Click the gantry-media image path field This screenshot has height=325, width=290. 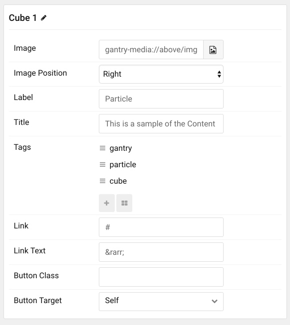[151, 50]
